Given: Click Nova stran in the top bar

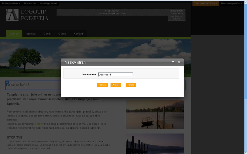Looking at the screenshot, I should [30, 3].
